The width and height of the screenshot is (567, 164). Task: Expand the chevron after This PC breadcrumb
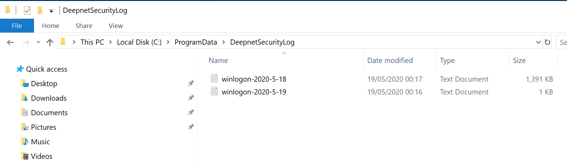pos(110,42)
